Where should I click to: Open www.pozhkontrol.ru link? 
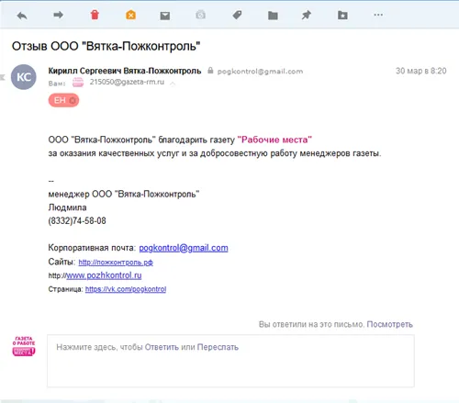[x=104, y=275]
